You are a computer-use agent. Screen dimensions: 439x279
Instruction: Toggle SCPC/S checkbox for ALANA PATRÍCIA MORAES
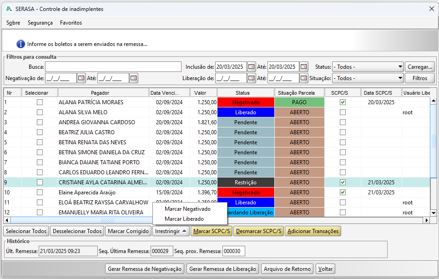pyautogui.click(x=343, y=102)
